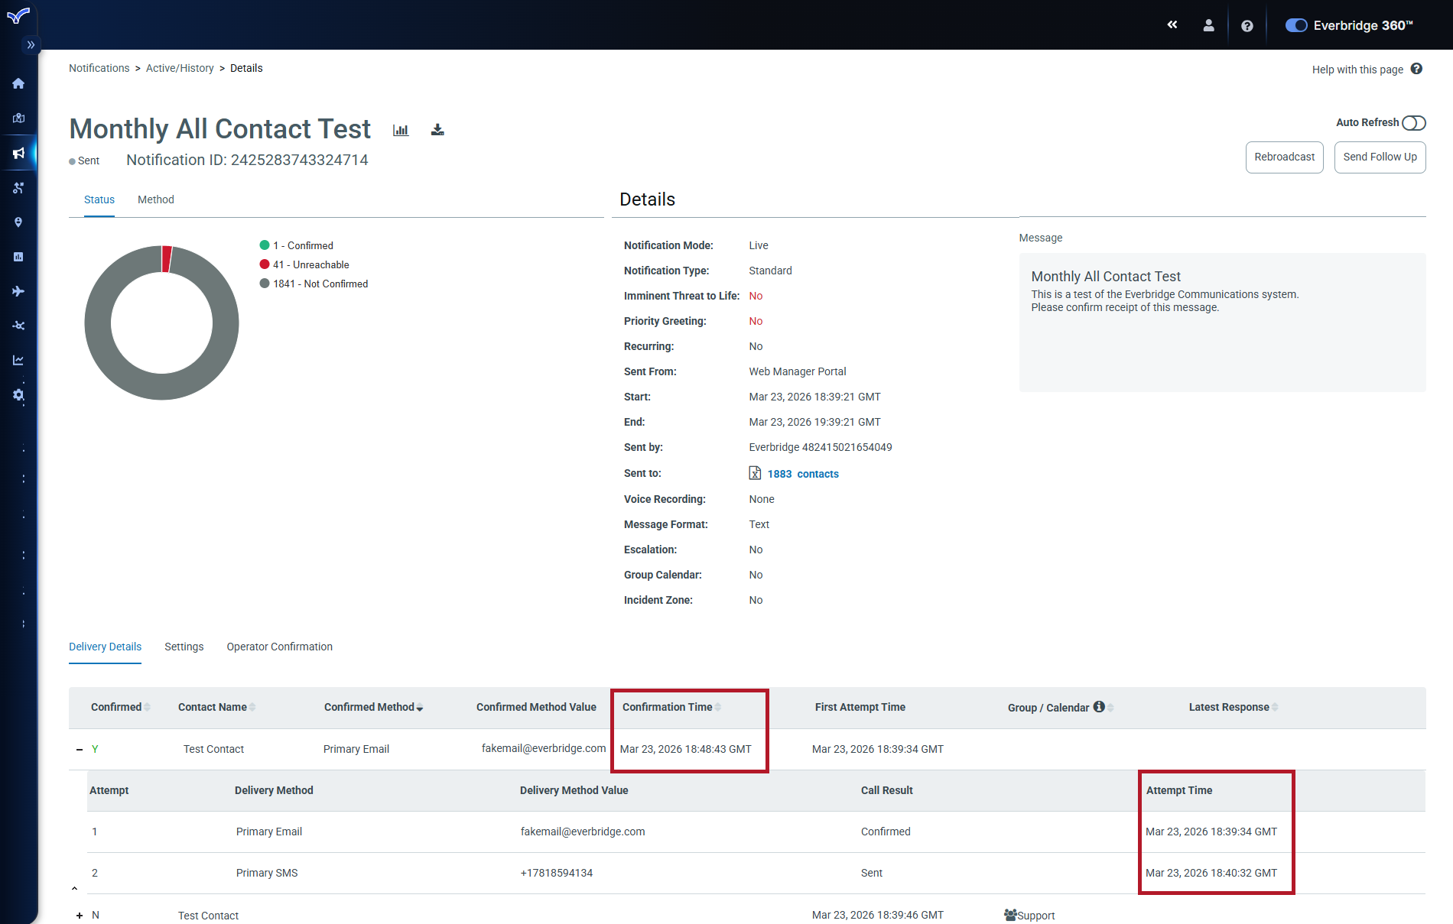
Task: Click the Rebroadcast button
Action: 1284,157
